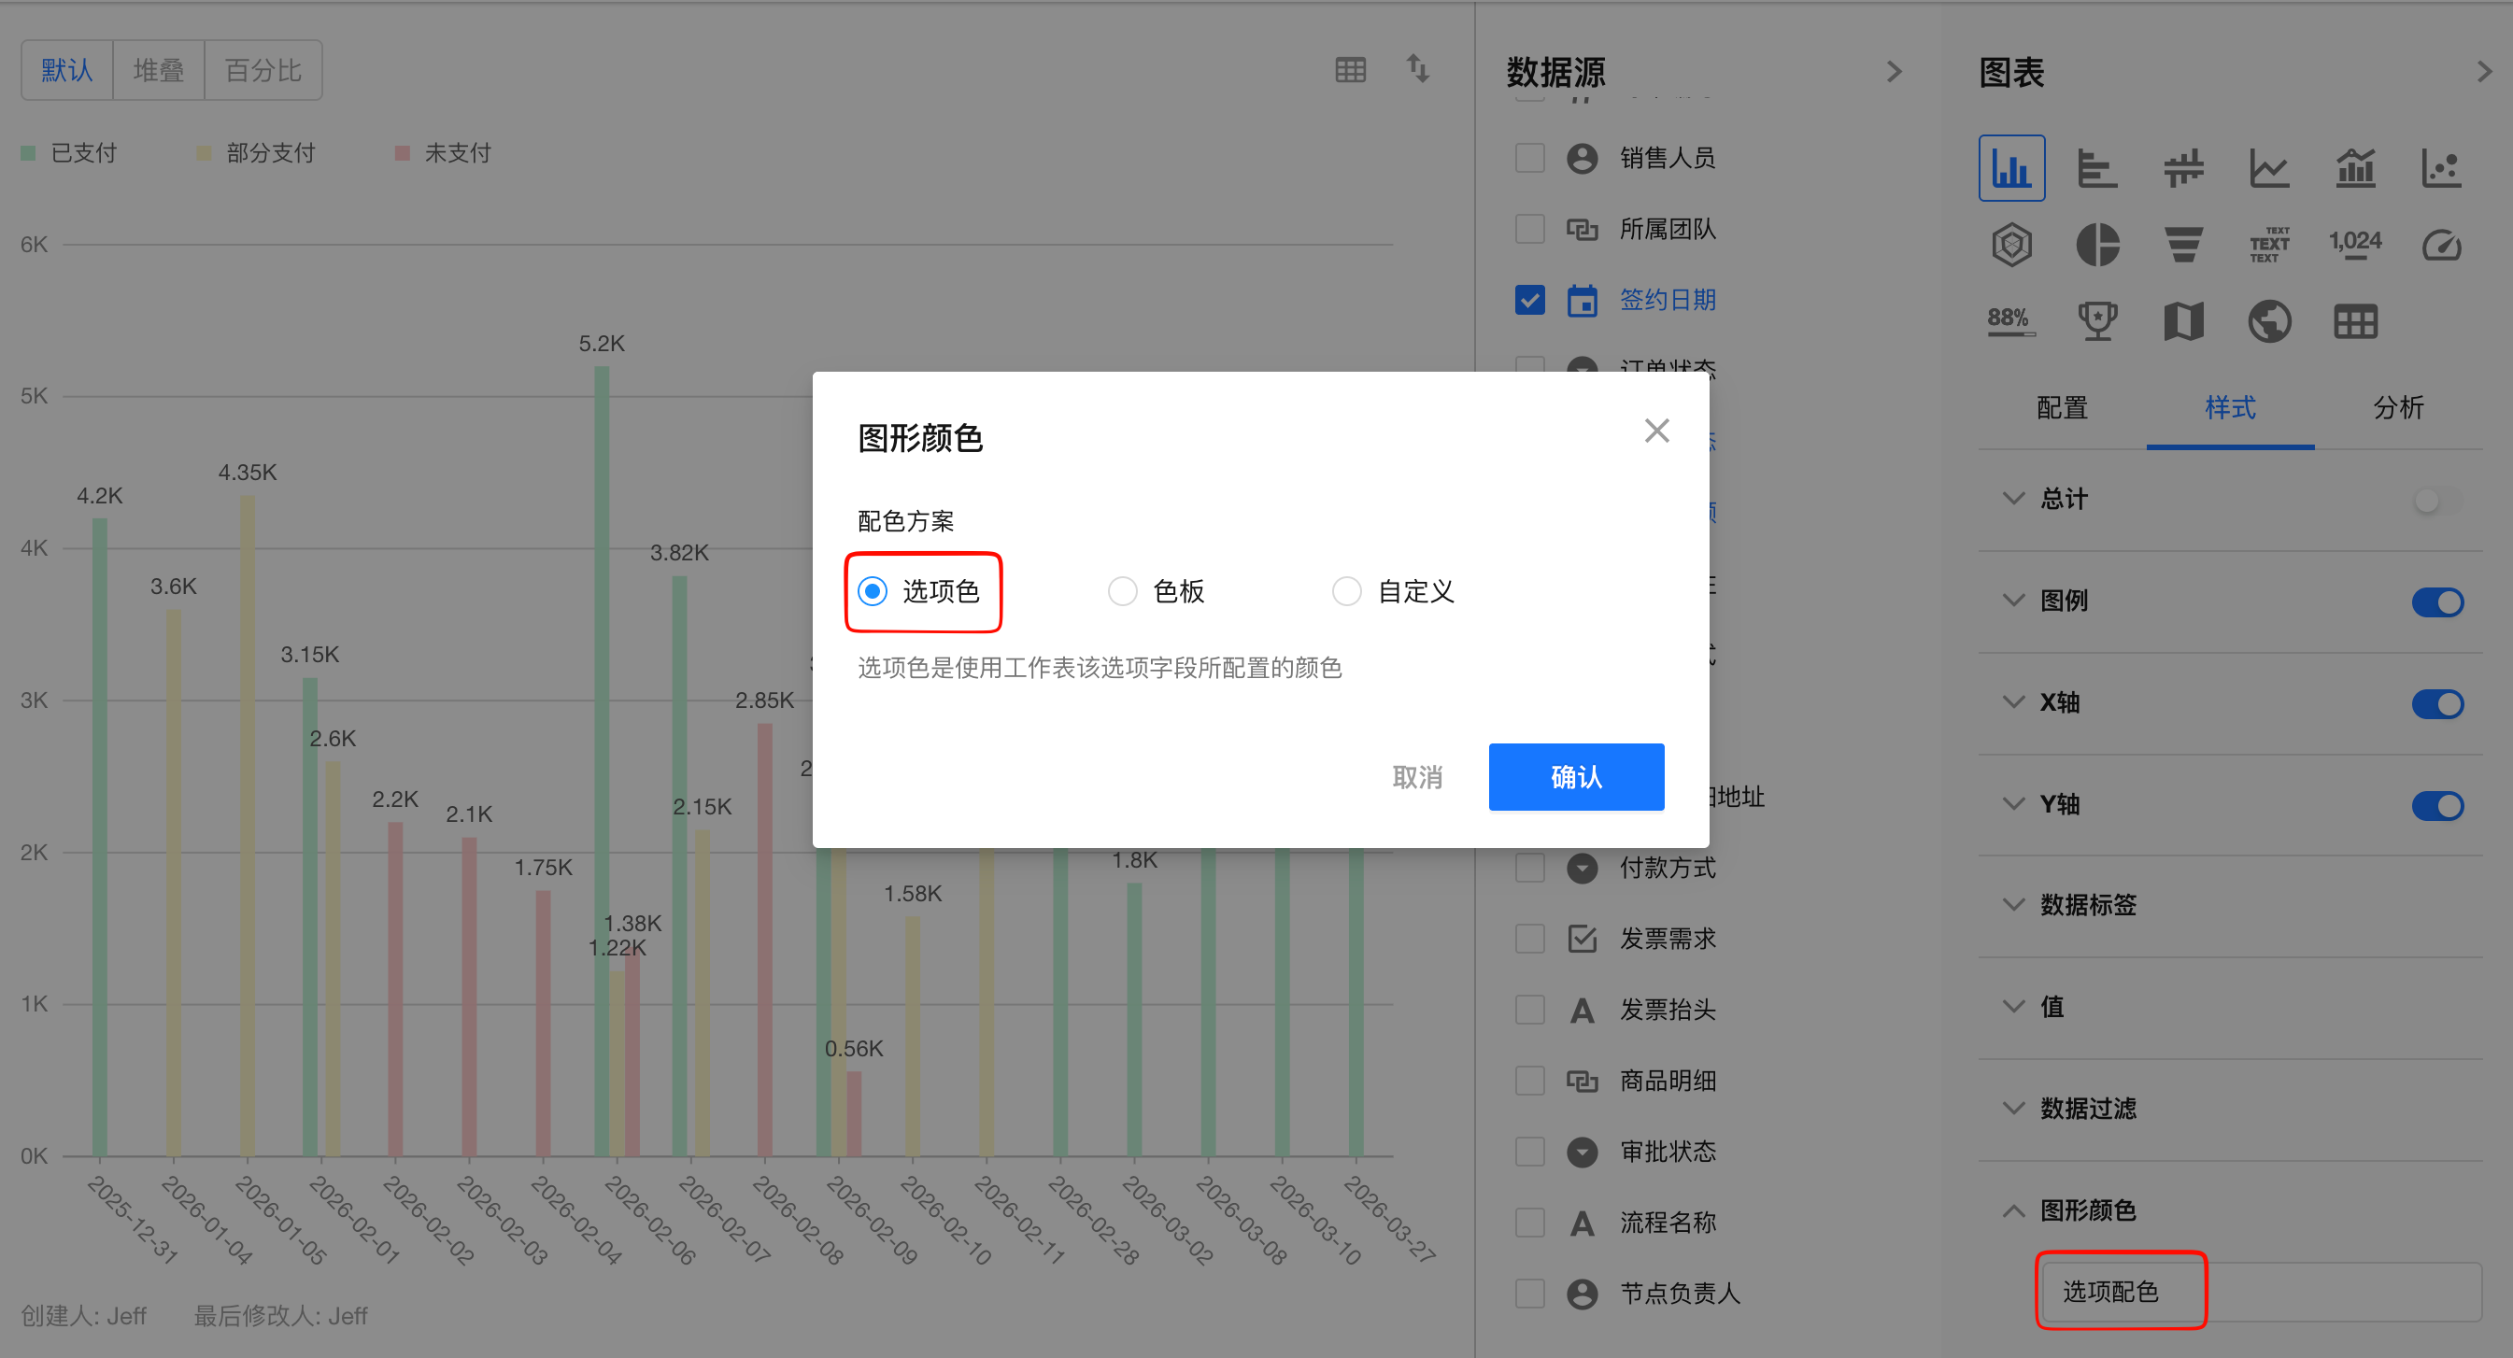Image resolution: width=2513 pixels, height=1358 pixels.
Task: Choose the funnel chart icon
Action: pyautogui.click(x=2183, y=244)
